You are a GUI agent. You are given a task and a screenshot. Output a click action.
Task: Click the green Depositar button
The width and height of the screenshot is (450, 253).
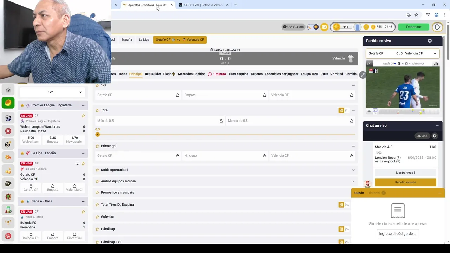(413, 27)
